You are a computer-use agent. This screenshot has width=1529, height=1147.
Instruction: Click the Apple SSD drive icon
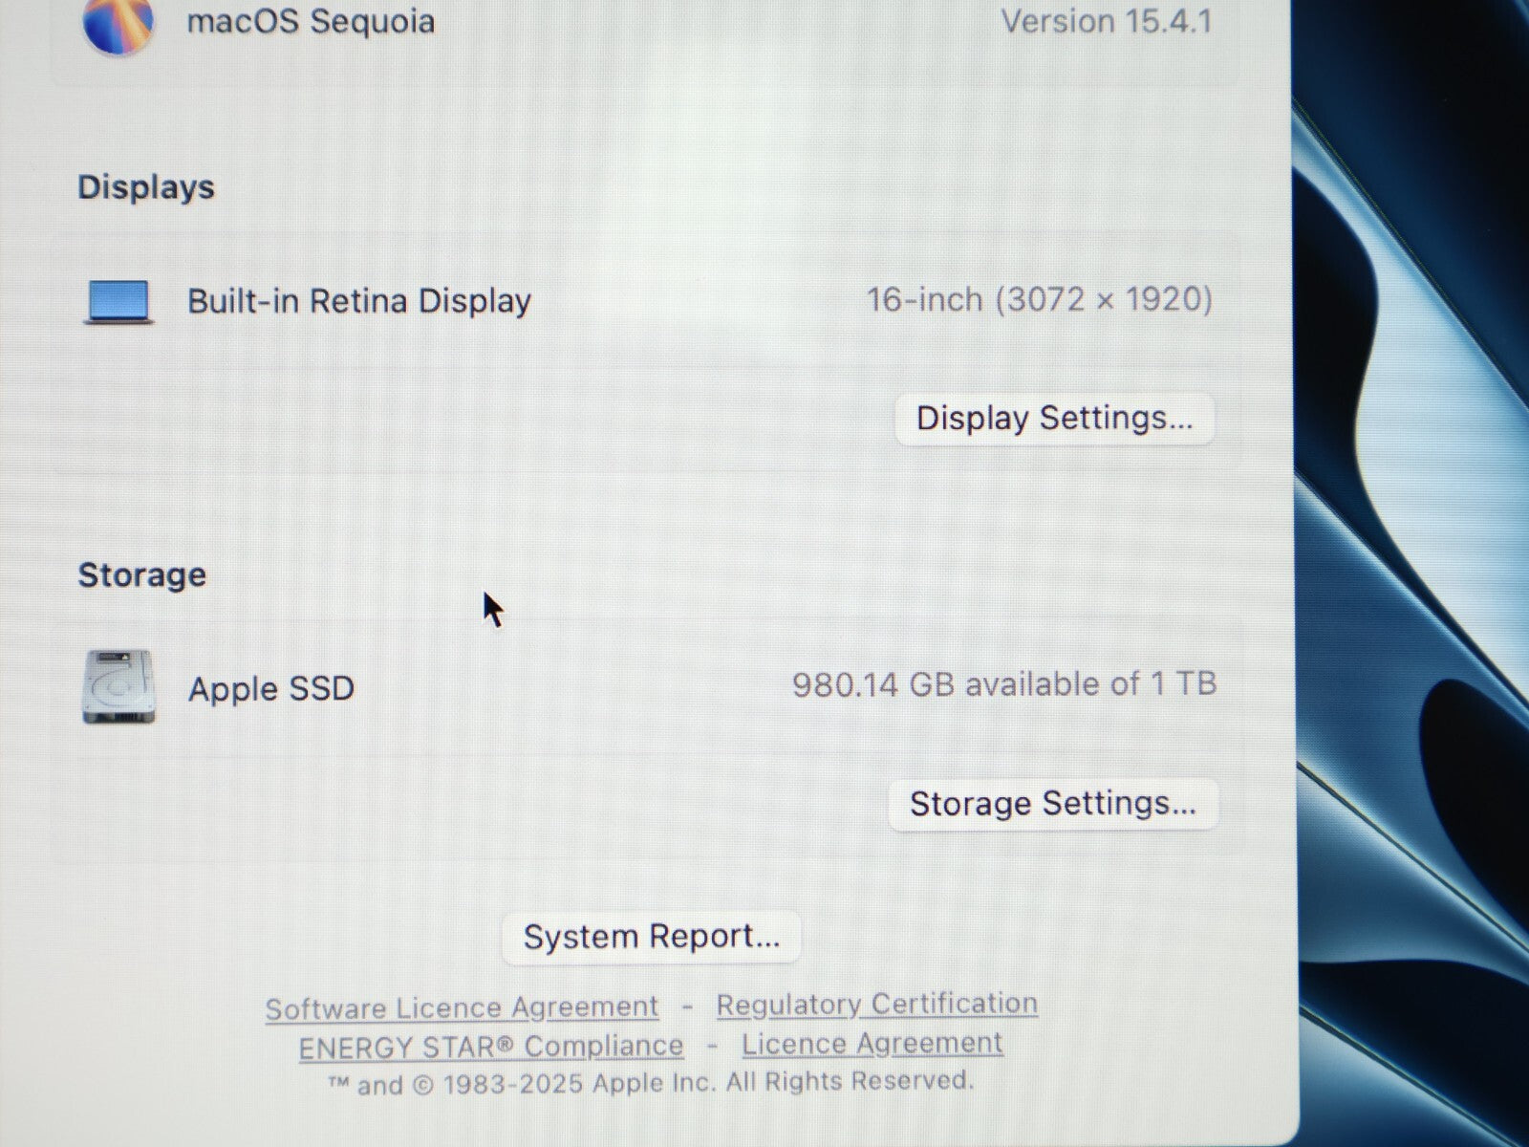pos(118,687)
